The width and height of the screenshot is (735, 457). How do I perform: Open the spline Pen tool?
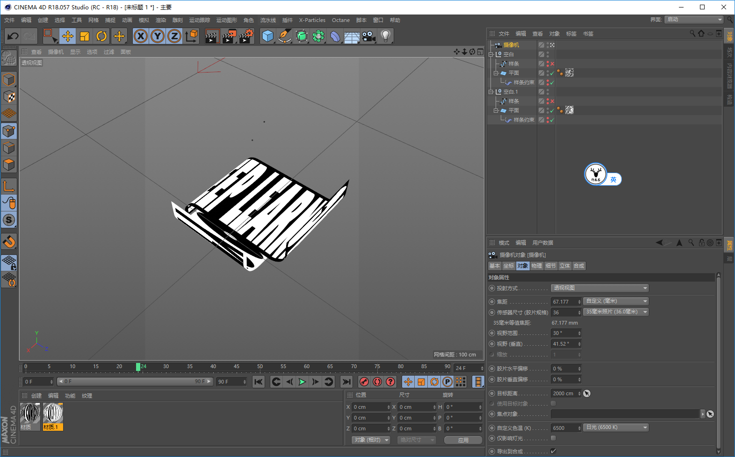pos(284,36)
